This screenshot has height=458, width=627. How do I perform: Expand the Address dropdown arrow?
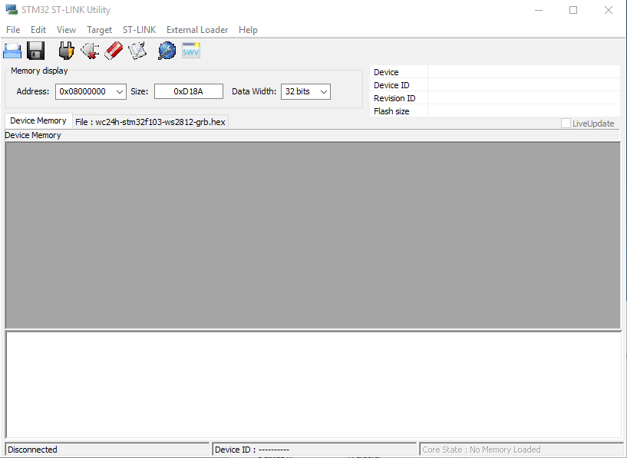tap(119, 91)
